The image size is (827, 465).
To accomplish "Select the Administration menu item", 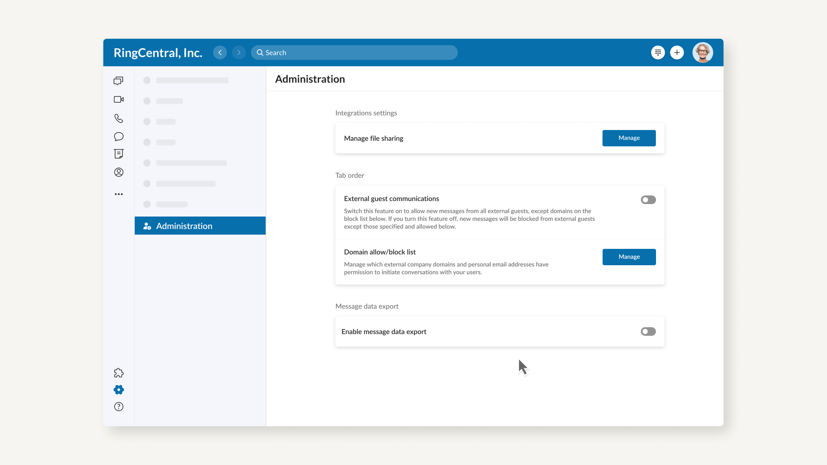I will coord(200,226).
